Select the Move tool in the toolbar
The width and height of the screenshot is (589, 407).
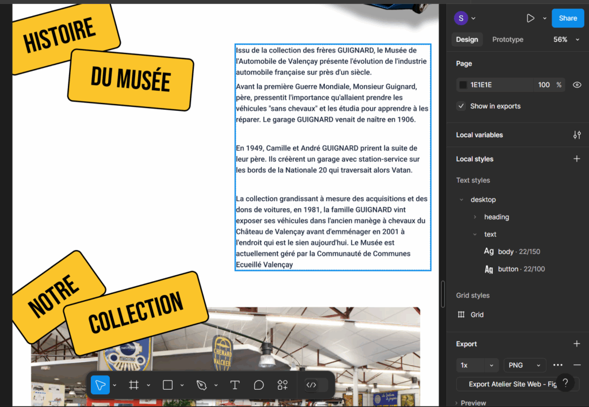[100, 385]
